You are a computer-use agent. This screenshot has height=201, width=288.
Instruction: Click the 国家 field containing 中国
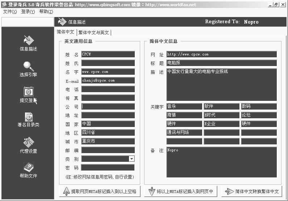click(x=108, y=124)
